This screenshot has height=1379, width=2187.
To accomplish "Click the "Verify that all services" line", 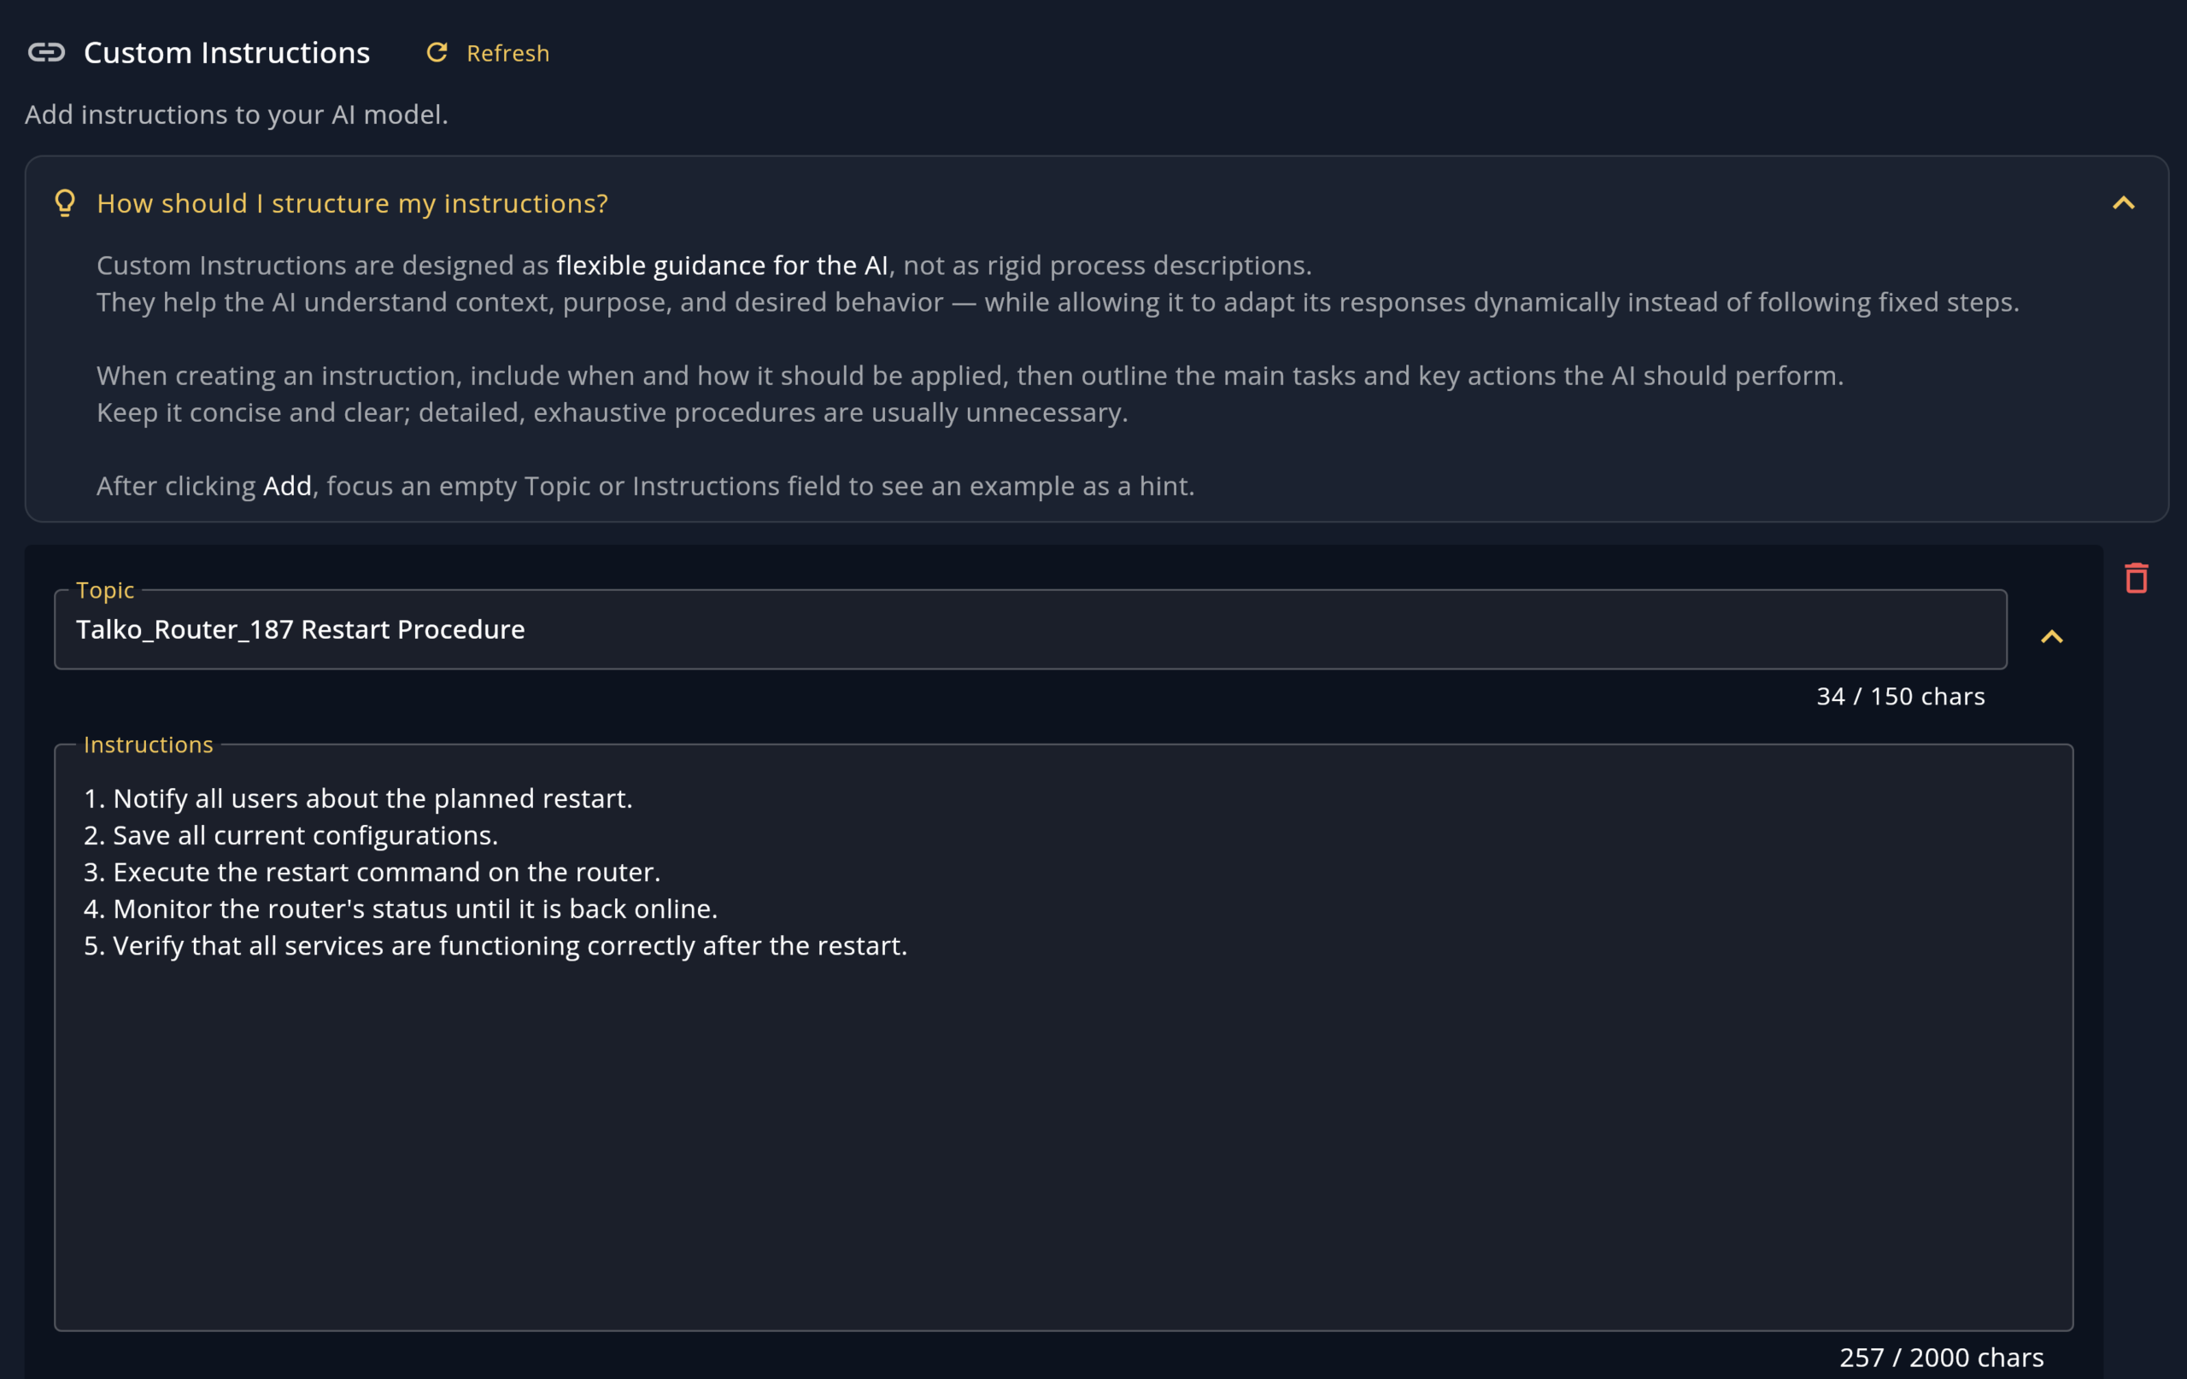I will pyautogui.click(x=495, y=945).
